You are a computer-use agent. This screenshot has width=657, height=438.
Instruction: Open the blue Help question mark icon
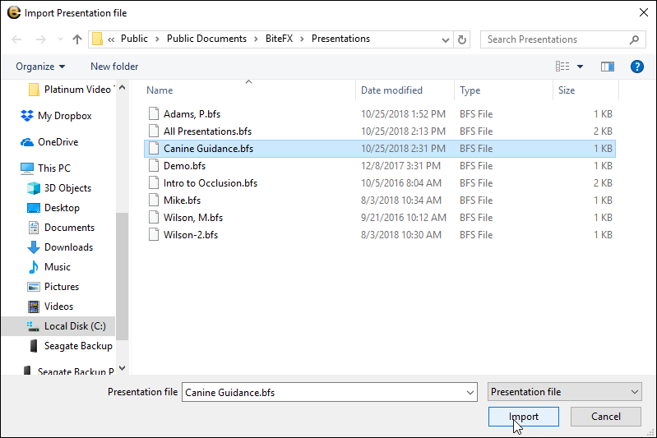coord(636,67)
